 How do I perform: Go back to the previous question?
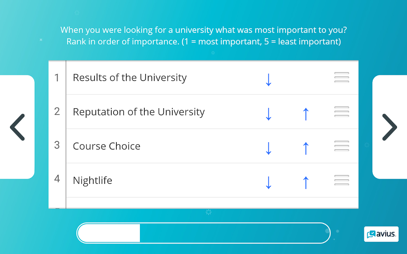click(17, 127)
